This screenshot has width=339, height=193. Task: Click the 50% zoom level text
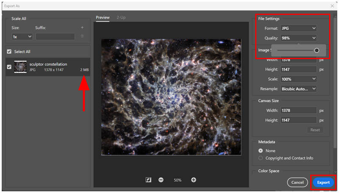point(178,180)
